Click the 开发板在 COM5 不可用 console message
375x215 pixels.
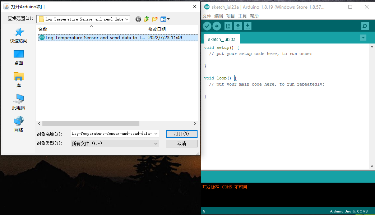(x=224, y=187)
